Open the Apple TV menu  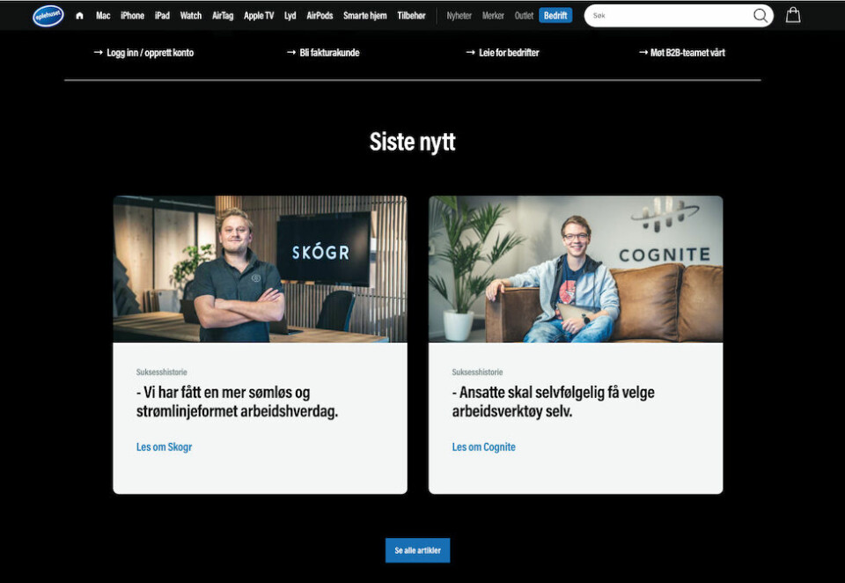[259, 16]
